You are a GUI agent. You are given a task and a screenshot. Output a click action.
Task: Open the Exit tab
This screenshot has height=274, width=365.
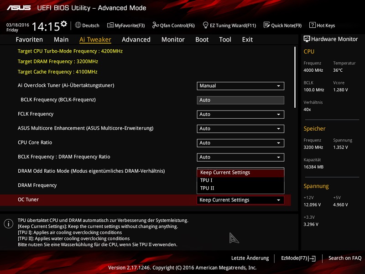tap(247, 40)
